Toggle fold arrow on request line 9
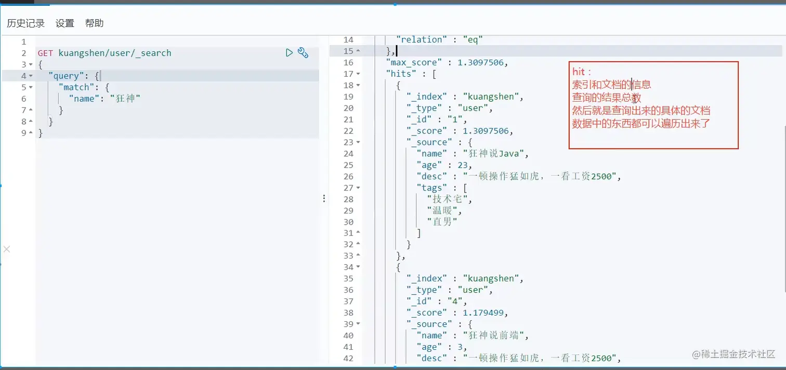This screenshot has height=370, width=786. [x=31, y=133]
